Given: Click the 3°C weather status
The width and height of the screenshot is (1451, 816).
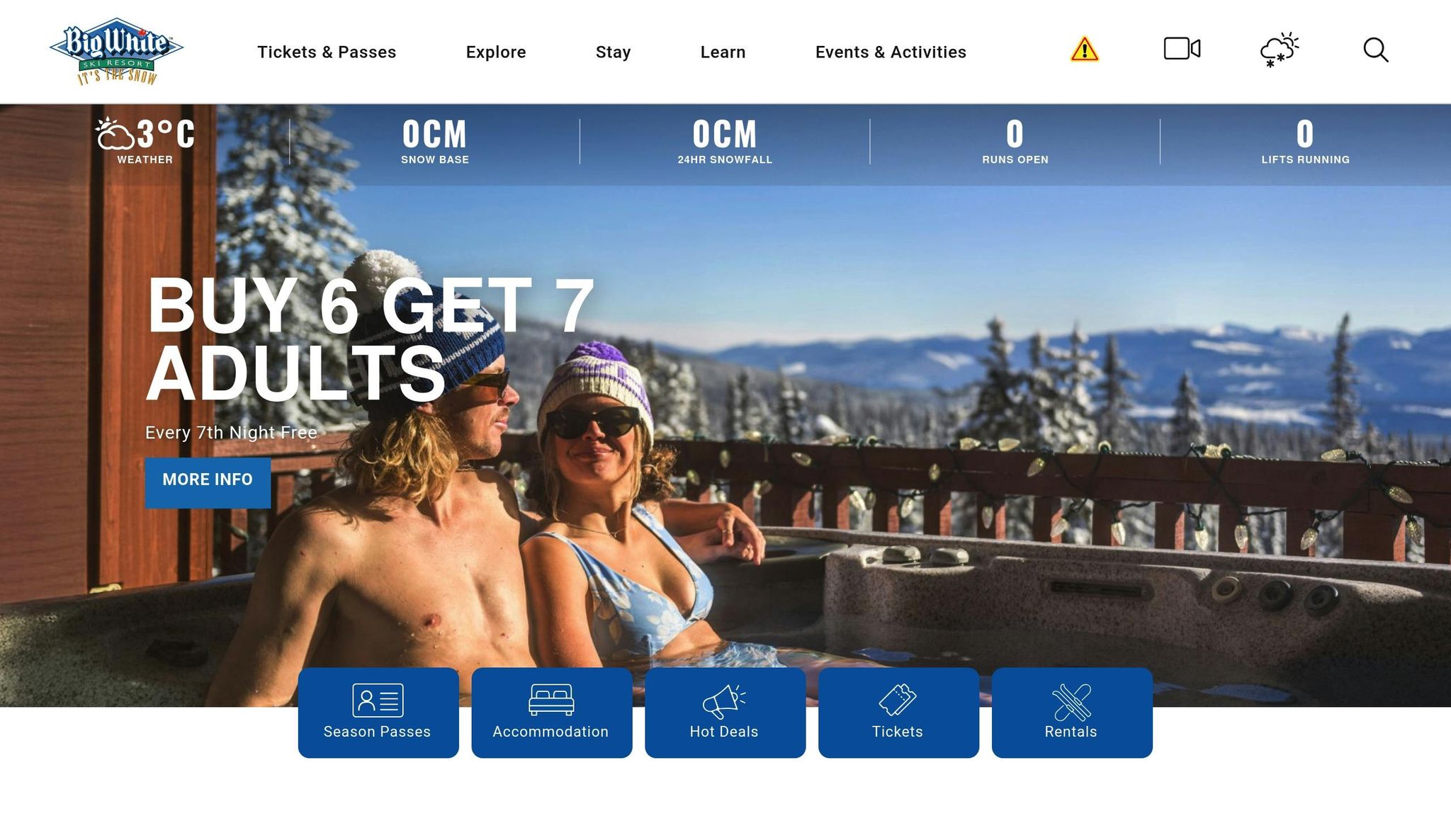Looking at the screenshot, I should pos(145,141).
